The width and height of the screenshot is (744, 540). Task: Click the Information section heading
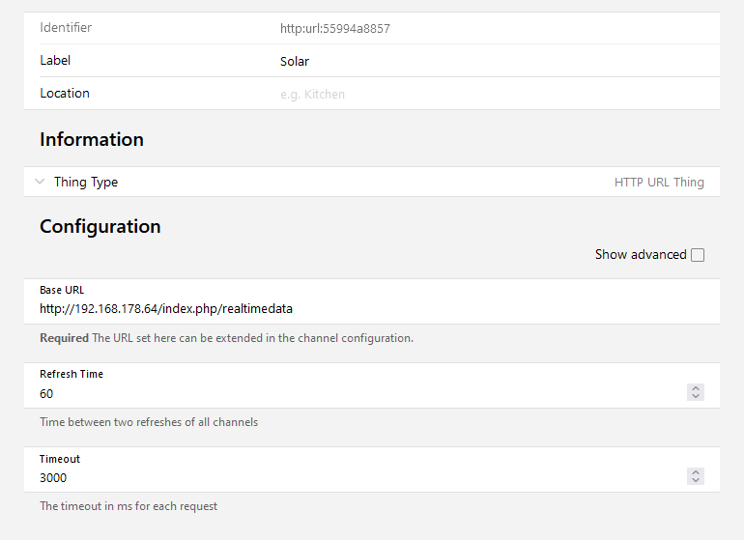click(92, 139)
